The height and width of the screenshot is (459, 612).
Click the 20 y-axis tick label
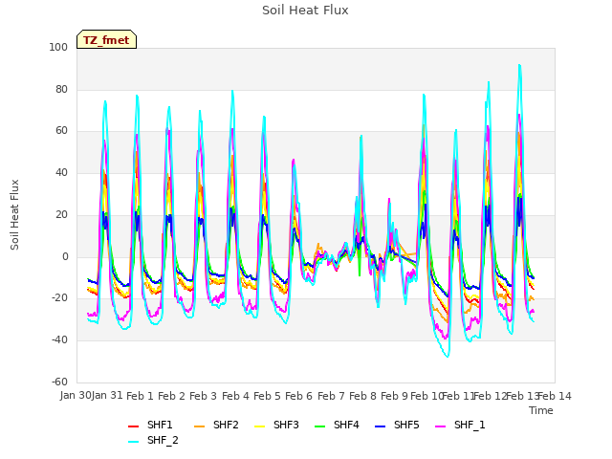(x=61, y=214)
